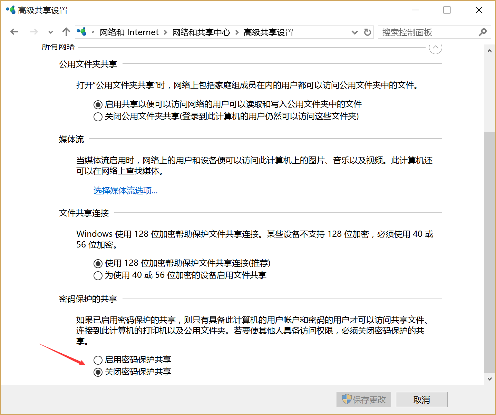Click the scrollbar up arrow
496x415 pixels.
489,51
